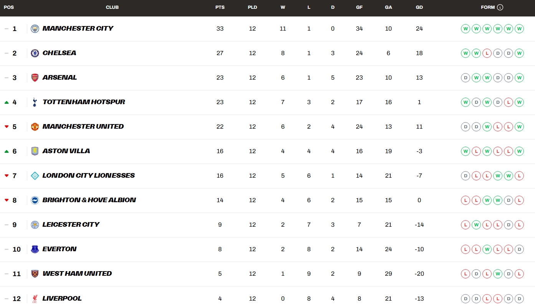Click the Everton club crest icon
Viewport: 535px width, 306px height.
pyautogui.click(x=35, y=249)
